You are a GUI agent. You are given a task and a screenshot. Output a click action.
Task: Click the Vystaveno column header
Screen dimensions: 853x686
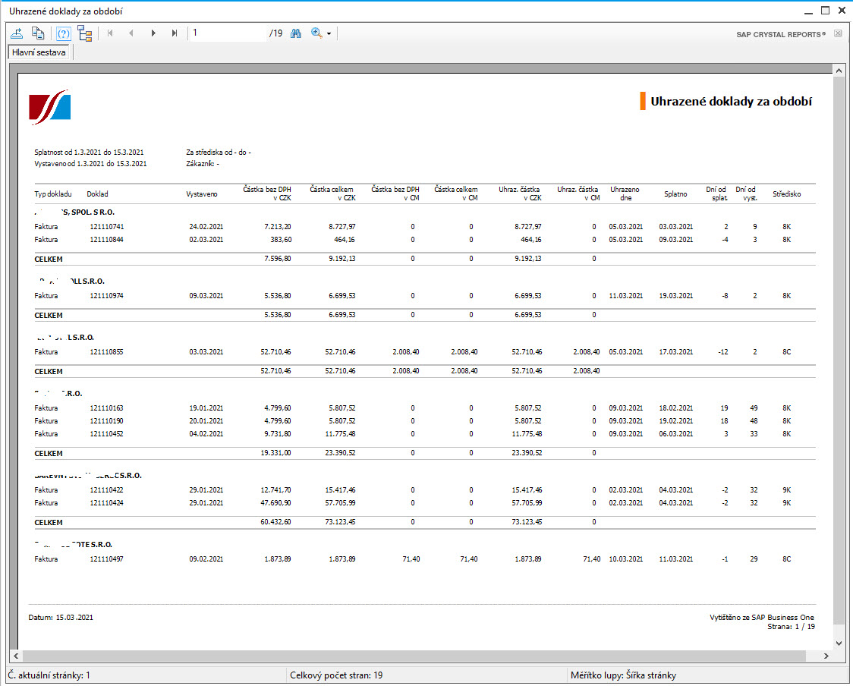(x=202, y=194)
